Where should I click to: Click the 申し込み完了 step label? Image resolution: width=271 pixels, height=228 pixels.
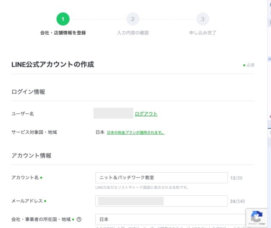203,33
